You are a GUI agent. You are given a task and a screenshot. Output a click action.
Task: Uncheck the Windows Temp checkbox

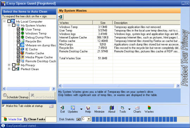[18, 33]
